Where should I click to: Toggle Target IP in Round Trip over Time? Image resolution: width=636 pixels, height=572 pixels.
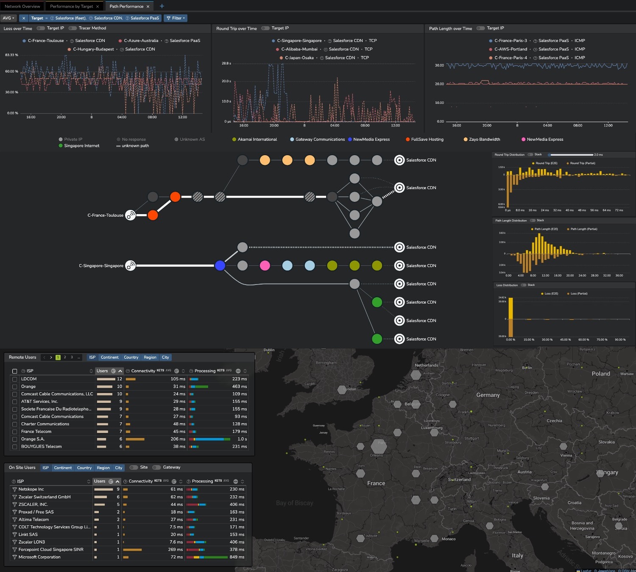265,28
